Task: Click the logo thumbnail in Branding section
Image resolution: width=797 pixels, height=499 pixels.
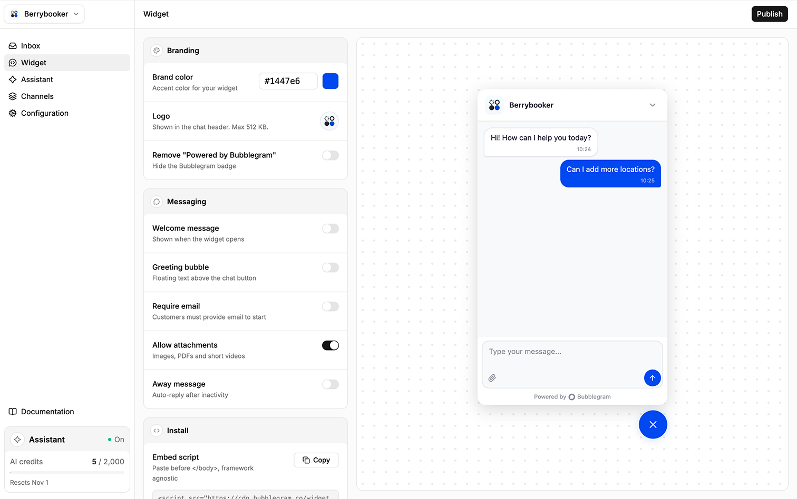Action: tap(329, 121)
